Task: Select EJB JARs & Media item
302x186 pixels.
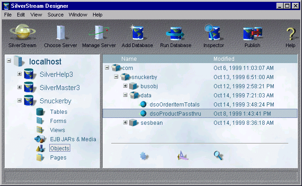Action: click(73, 139)
